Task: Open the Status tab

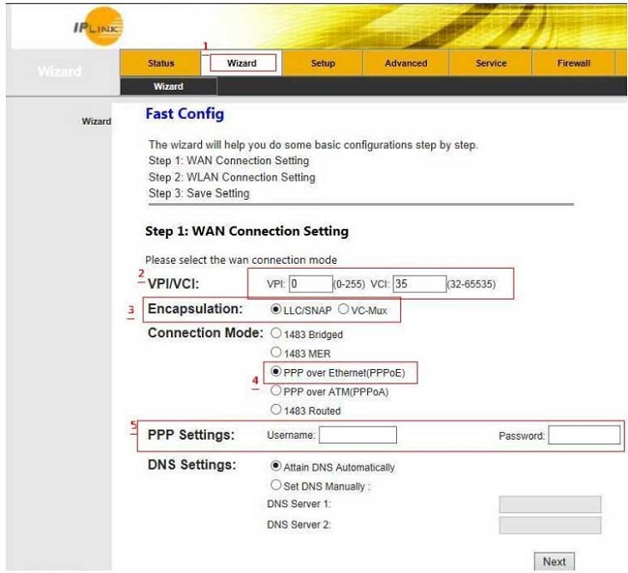Action: click(161, 64)
